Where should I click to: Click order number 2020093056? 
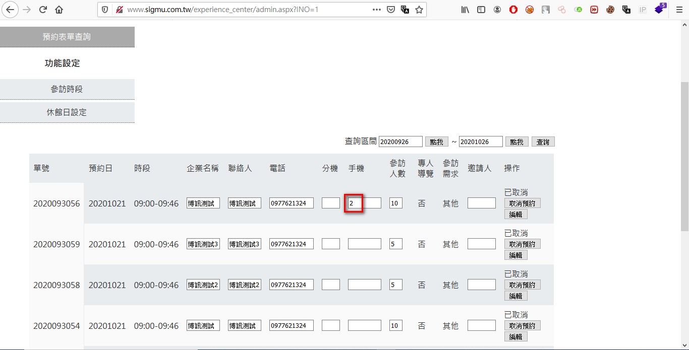56,203
